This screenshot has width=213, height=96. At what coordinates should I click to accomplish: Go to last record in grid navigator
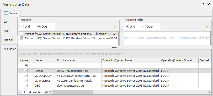[x=46, y=92]
